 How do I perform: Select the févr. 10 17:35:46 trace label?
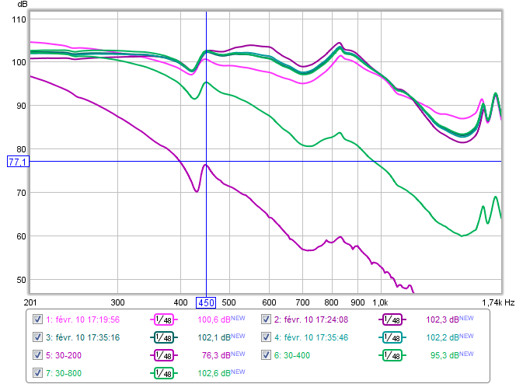(312, 337)
